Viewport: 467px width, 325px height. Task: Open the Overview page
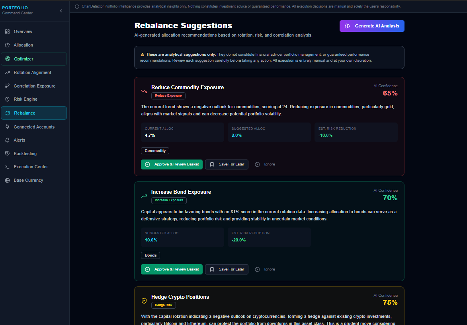(34, 31)
